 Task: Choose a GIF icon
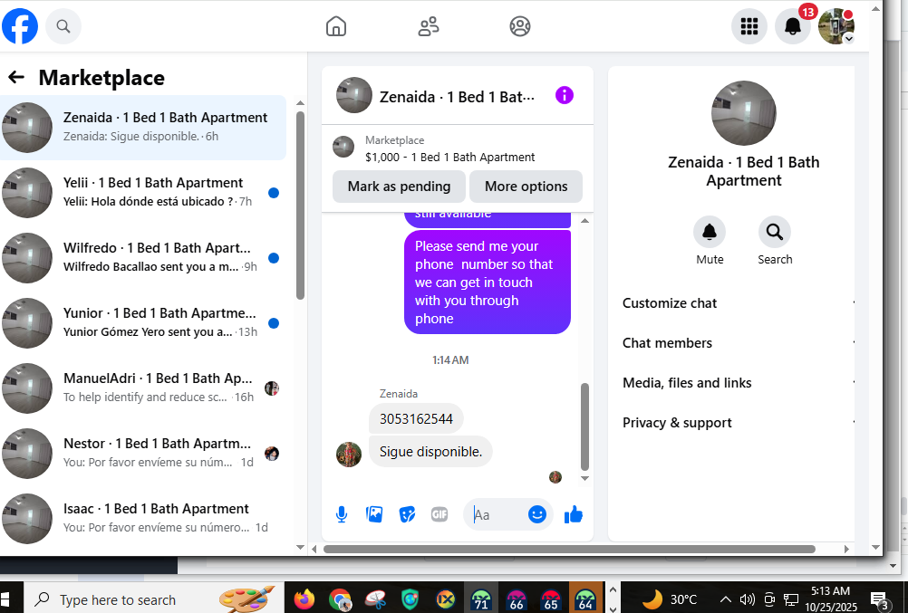click(x=440, y=514)
